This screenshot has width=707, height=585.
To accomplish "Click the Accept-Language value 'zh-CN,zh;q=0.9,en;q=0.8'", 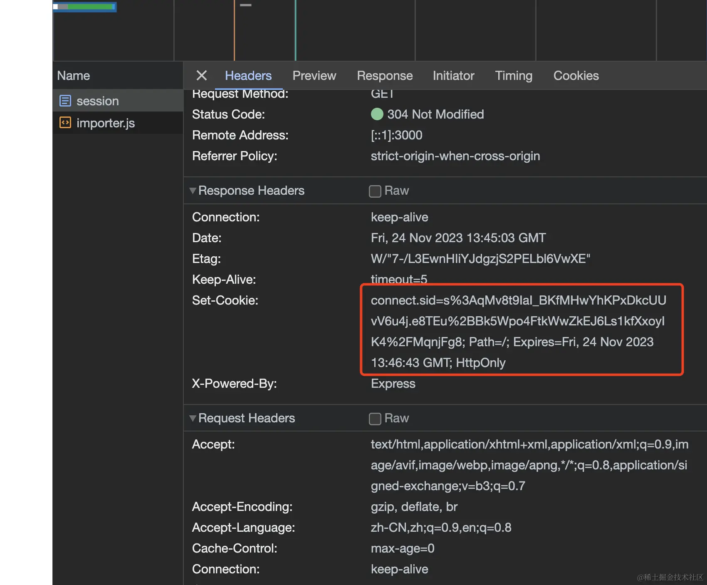I will point(441,527).
